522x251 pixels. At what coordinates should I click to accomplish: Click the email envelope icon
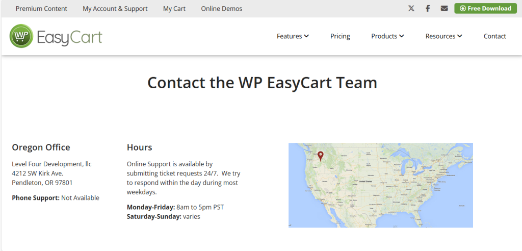pyautogui.click(x=444, y=8)
